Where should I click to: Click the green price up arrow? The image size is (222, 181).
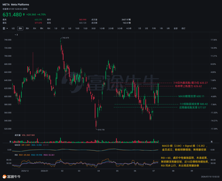pos(24,15)
